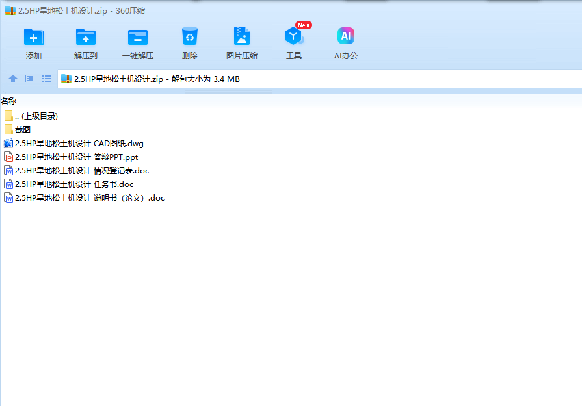Select the .. (上级目录) parent folder row
The width and height of the screenshot is (582, 406).
(x=31, y=116)
